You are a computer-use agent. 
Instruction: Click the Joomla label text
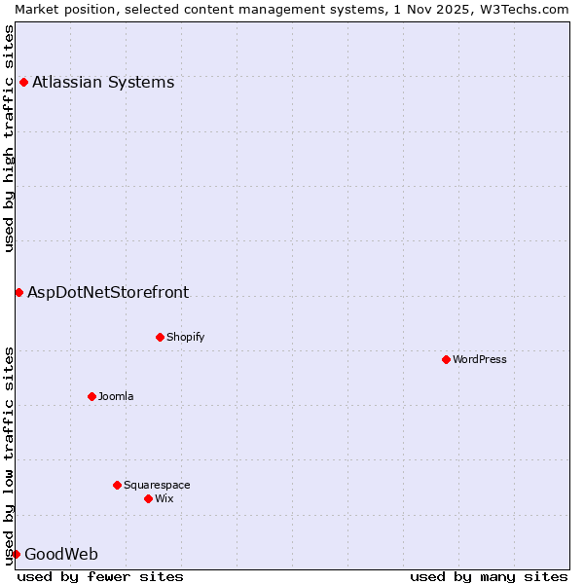click(x=116, y=396)
